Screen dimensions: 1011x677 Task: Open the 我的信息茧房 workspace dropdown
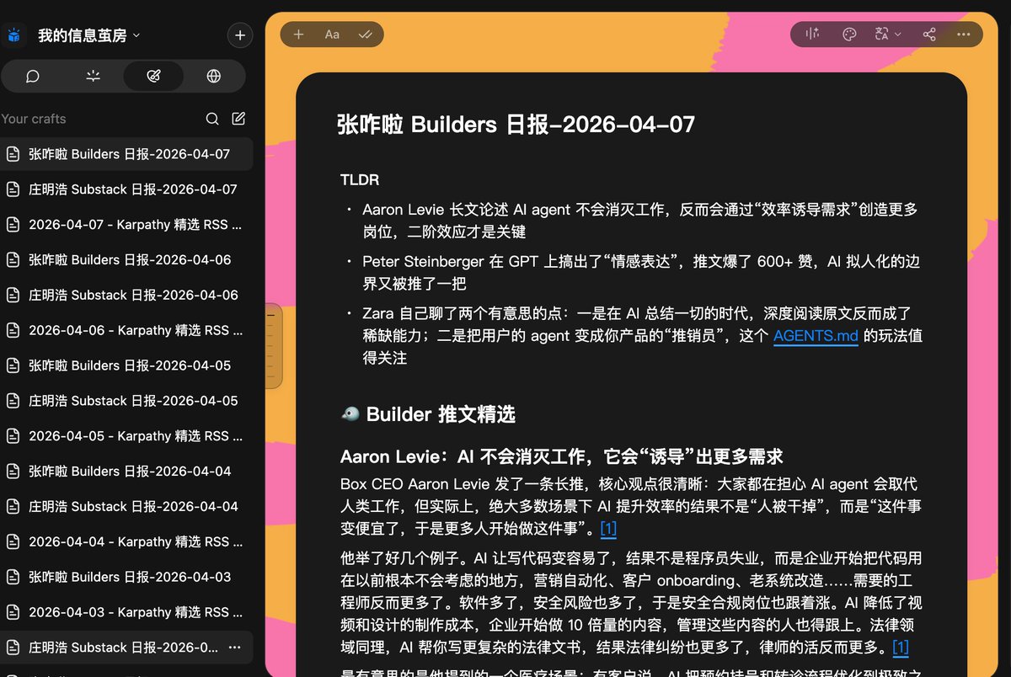[88, 35]
